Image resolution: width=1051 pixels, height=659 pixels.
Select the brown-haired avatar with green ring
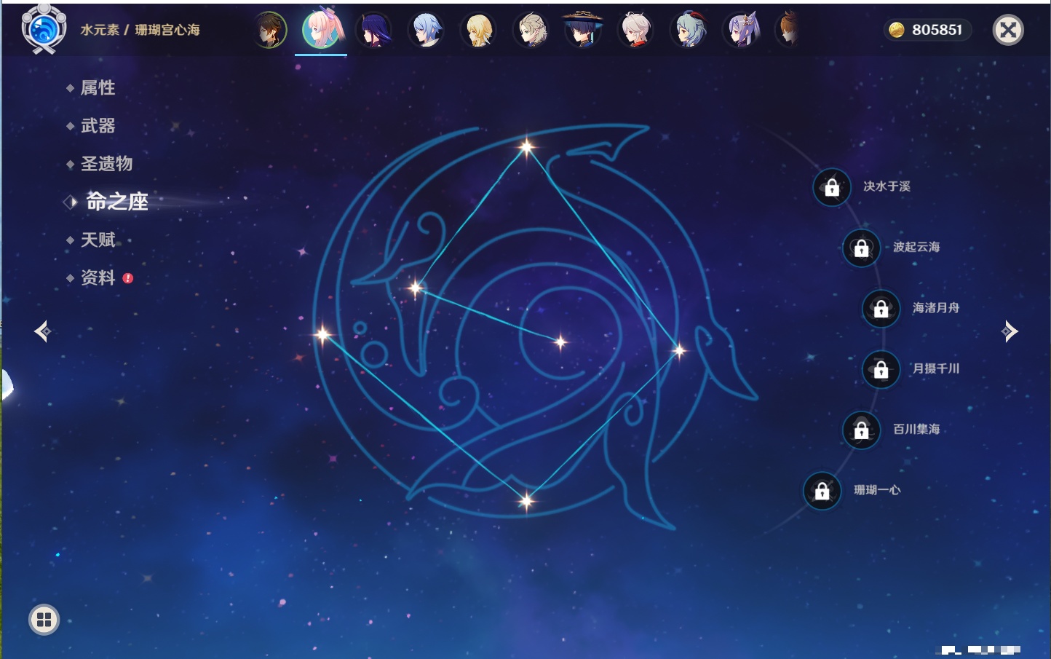pyautogui.click(x=270, y=30)
